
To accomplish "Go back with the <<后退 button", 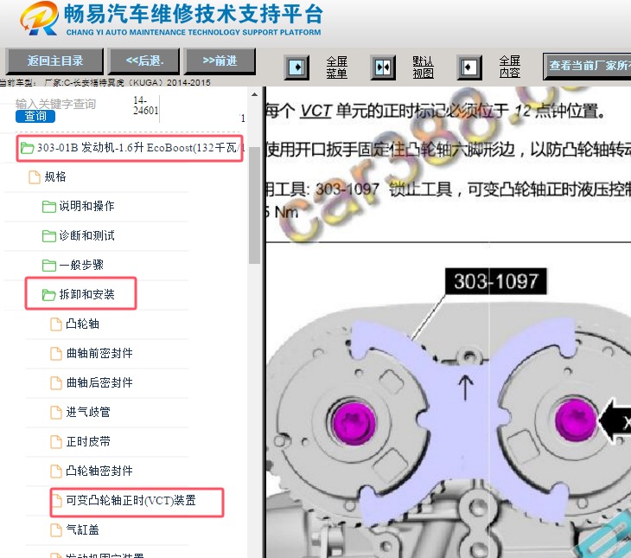I will [144, 61].
